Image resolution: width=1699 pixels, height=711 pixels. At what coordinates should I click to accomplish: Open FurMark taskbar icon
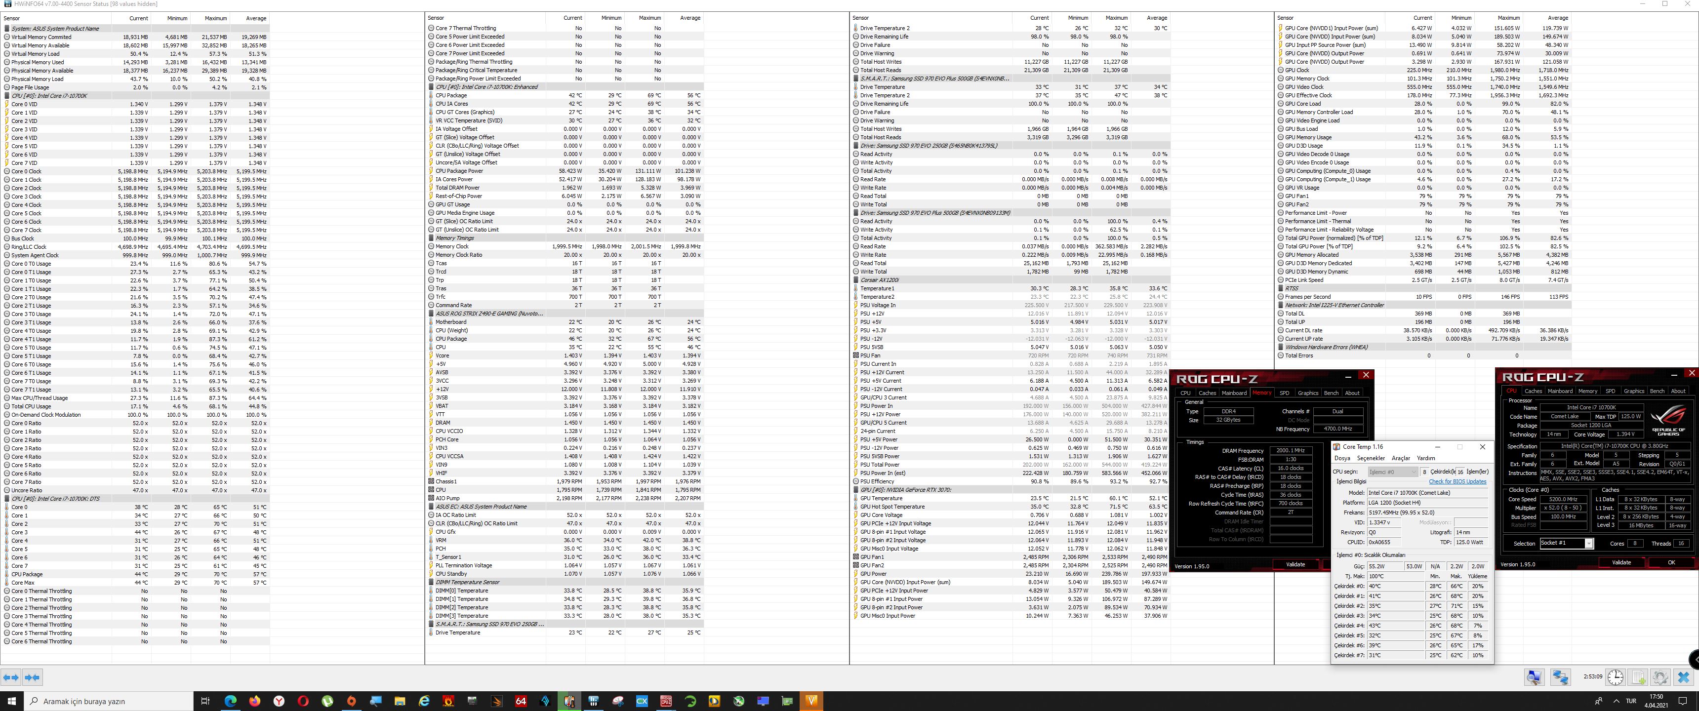pyautogui.click(x=448, y=701)
